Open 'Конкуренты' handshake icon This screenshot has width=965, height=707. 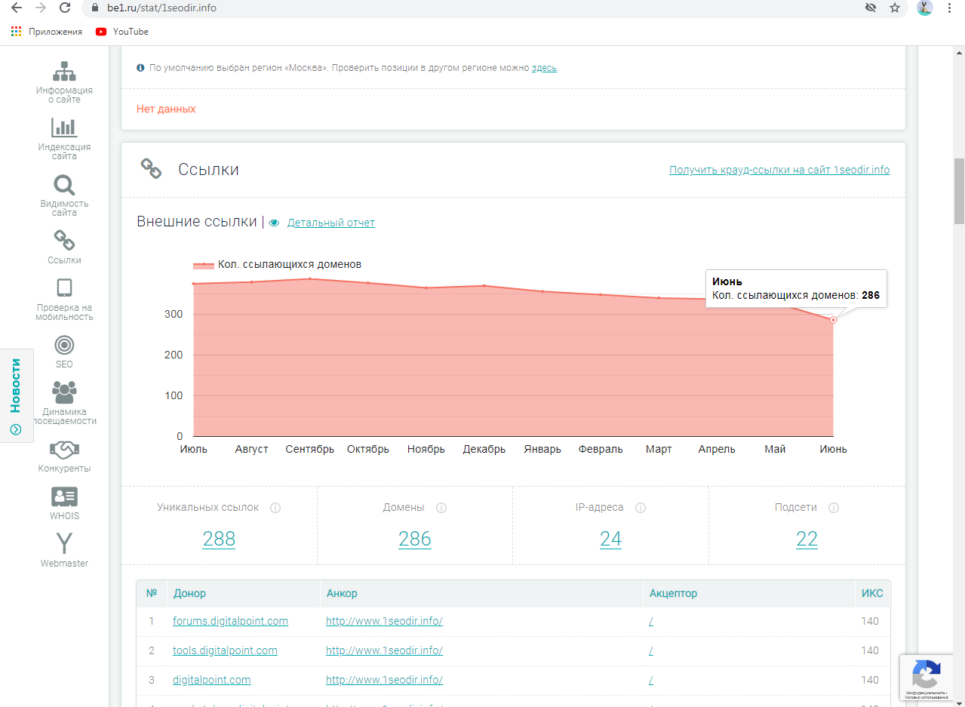[64, 450]
